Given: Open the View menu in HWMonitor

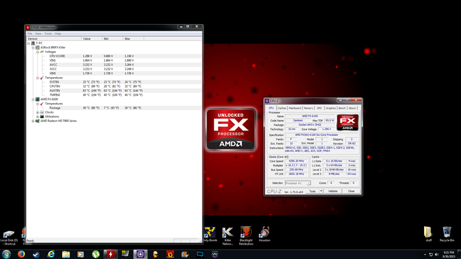Looking at the screenshot, I should (38, 34).
